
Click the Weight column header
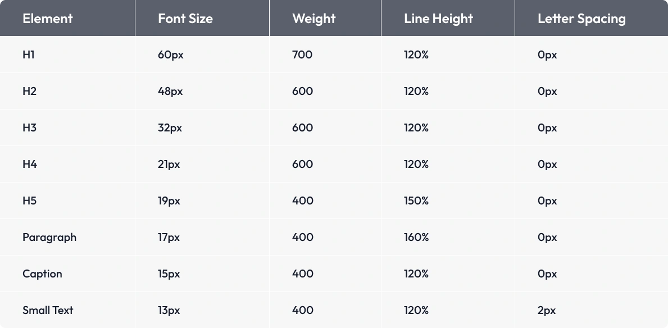pyautogui.click(x=313, y=19)
